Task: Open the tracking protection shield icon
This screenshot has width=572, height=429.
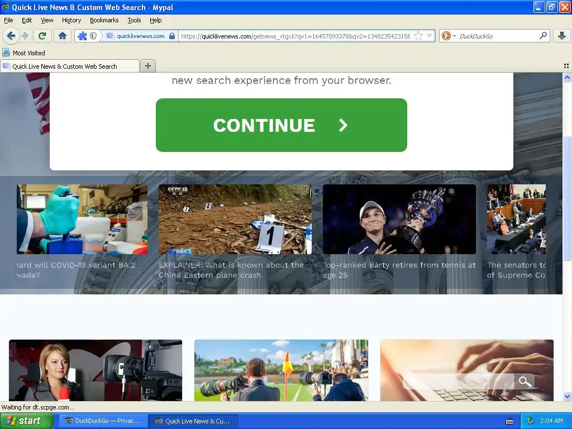Action: 93,36
